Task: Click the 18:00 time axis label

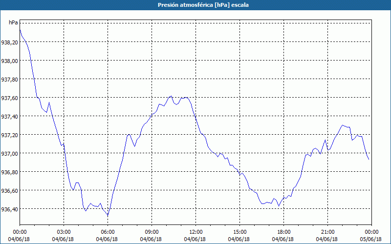Action: [284, 232]
